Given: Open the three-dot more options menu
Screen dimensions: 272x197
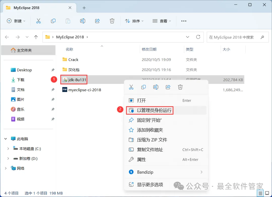Looking at the screenshot, I should pos(184,21).
